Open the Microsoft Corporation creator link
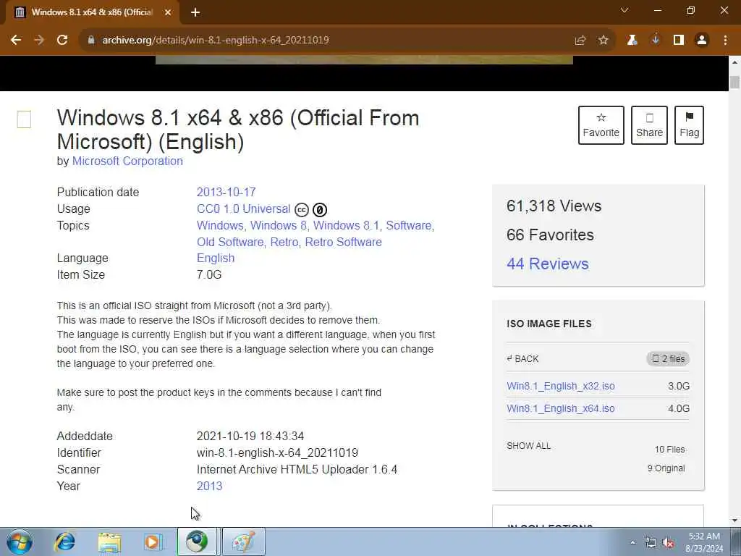This screenshot has height=556, width=741. (x=127, y=161)
